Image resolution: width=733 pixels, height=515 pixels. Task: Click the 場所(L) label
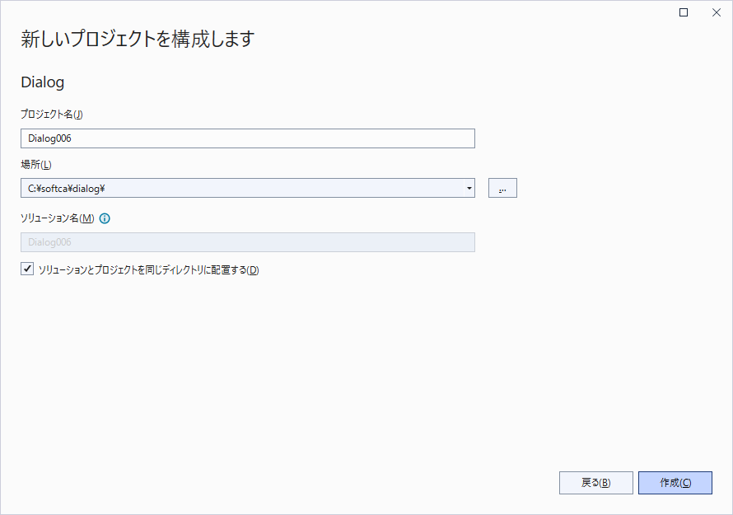tap(36, 165)
